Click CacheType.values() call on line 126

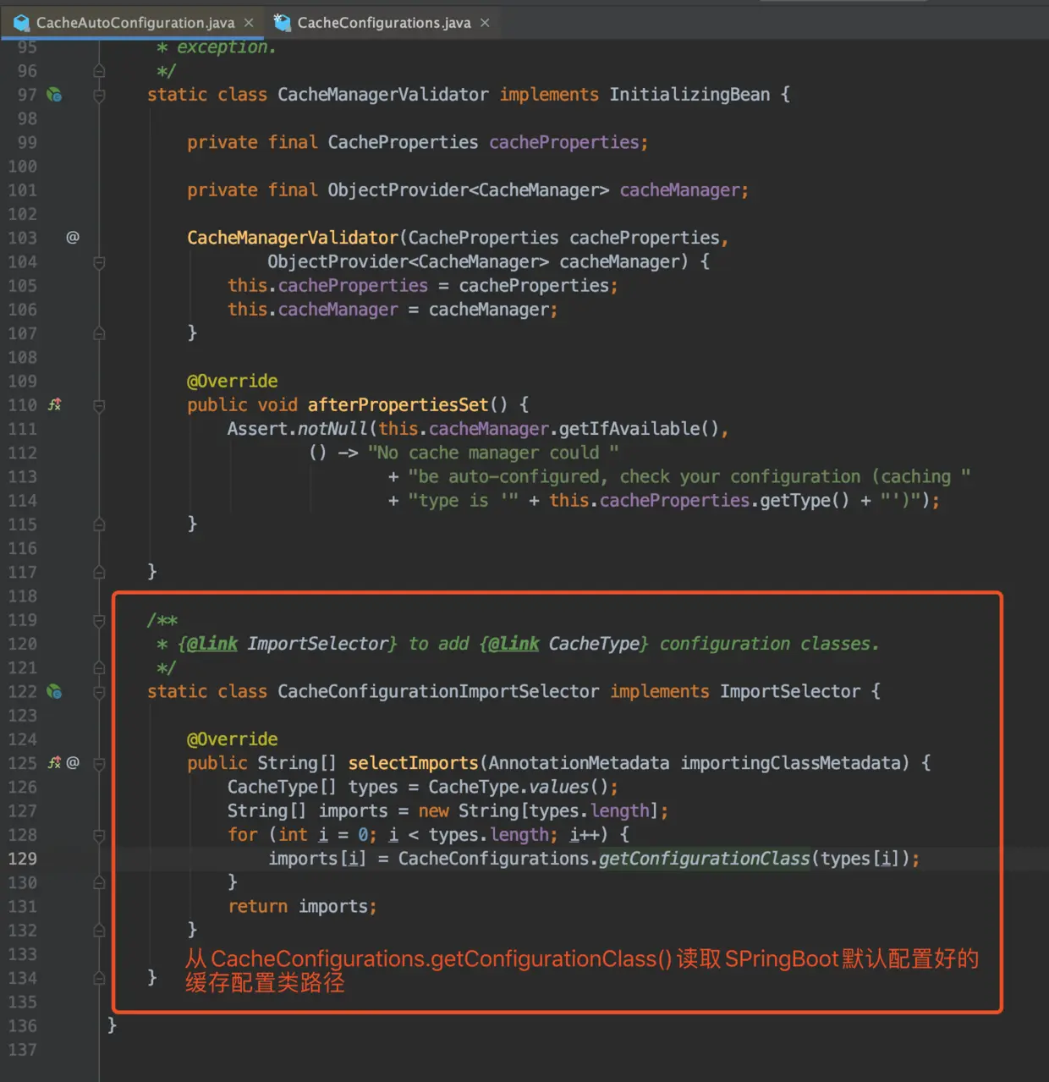pos(518,787)
